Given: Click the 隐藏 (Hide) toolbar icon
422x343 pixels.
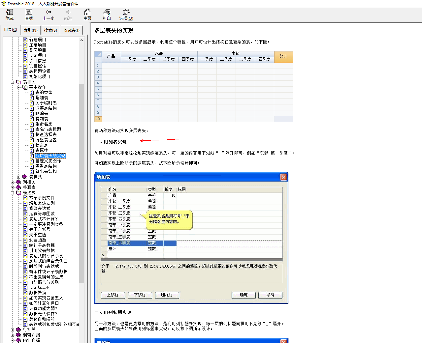Looking at the screenshot, I should [10, 13].
